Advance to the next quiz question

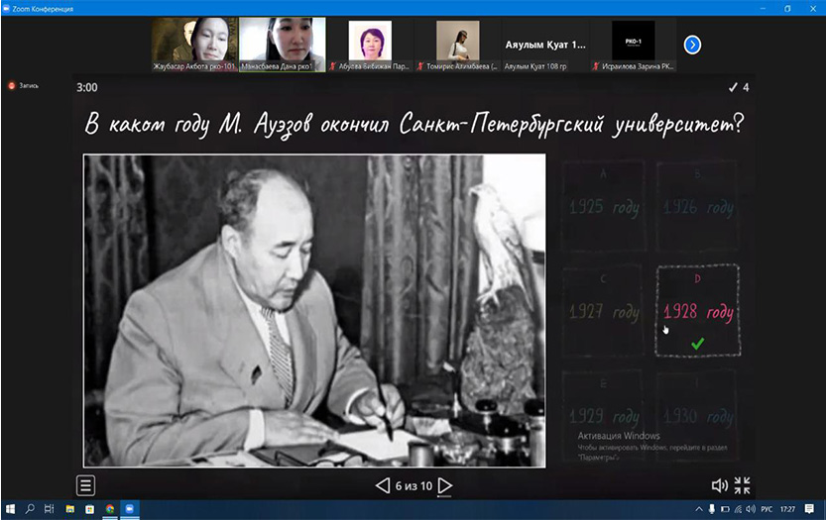pos(445,485)
